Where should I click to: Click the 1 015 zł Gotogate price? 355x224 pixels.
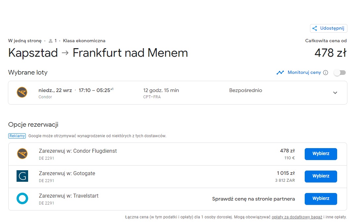click(x=286, y=173)
